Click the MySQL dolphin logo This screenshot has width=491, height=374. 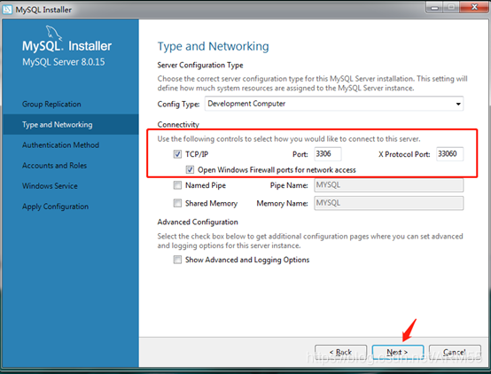click(54, 33)
